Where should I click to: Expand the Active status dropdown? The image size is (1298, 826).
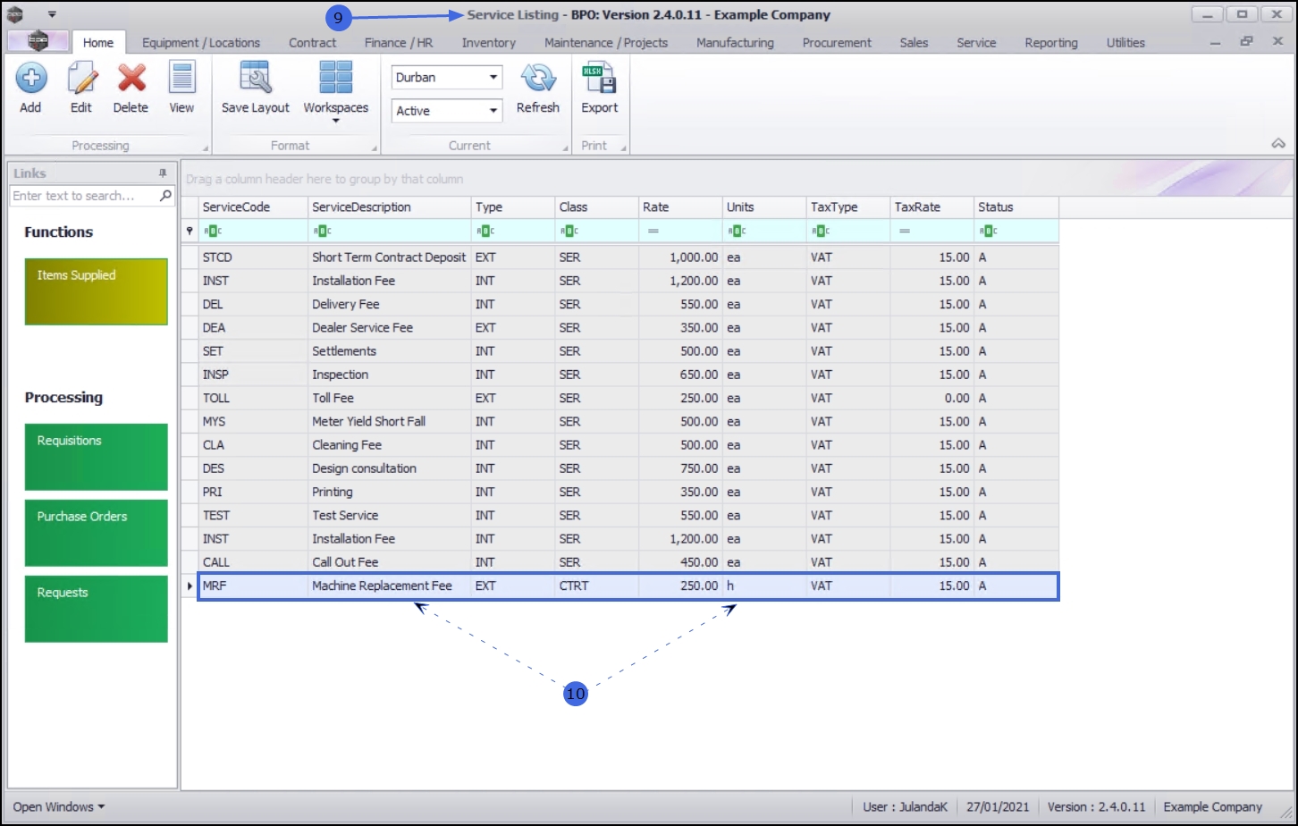[x=493, y=111]
